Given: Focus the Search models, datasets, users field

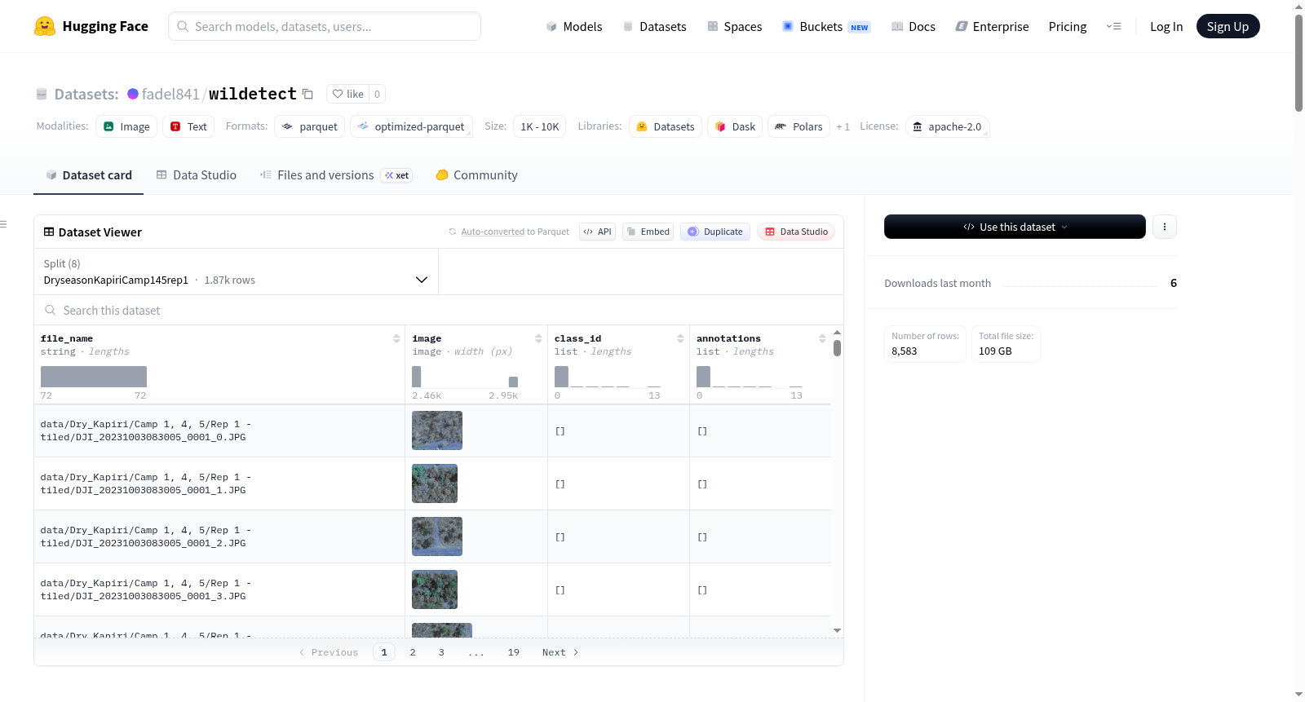Looking at the screenshot, I should [x=325, y=26].
